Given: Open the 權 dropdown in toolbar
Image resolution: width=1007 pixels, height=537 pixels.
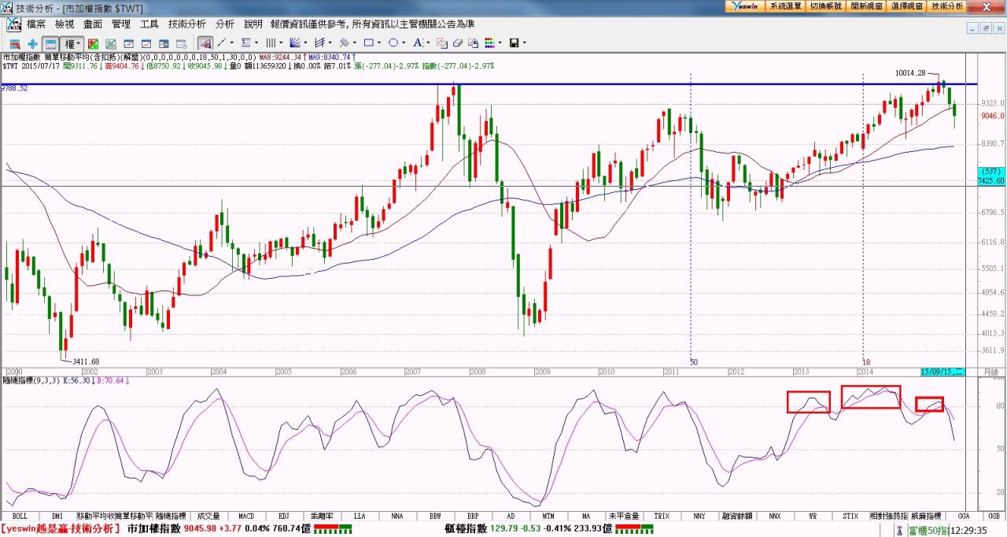Looking at the screenshot, I should tap(72, 43).
